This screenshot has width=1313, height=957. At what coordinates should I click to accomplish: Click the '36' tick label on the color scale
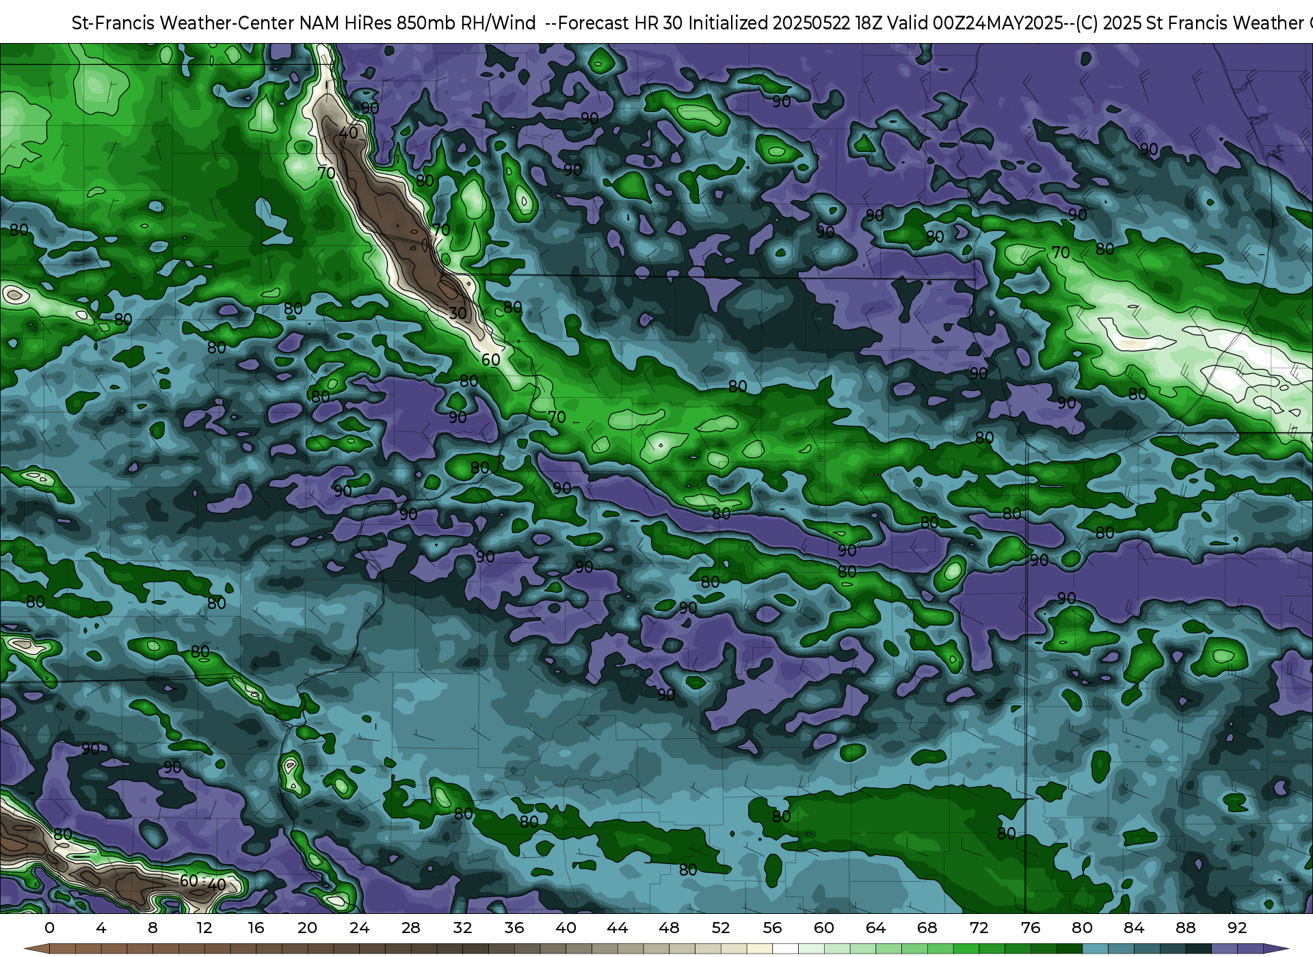pyautogui.click(x=514, y=928)
